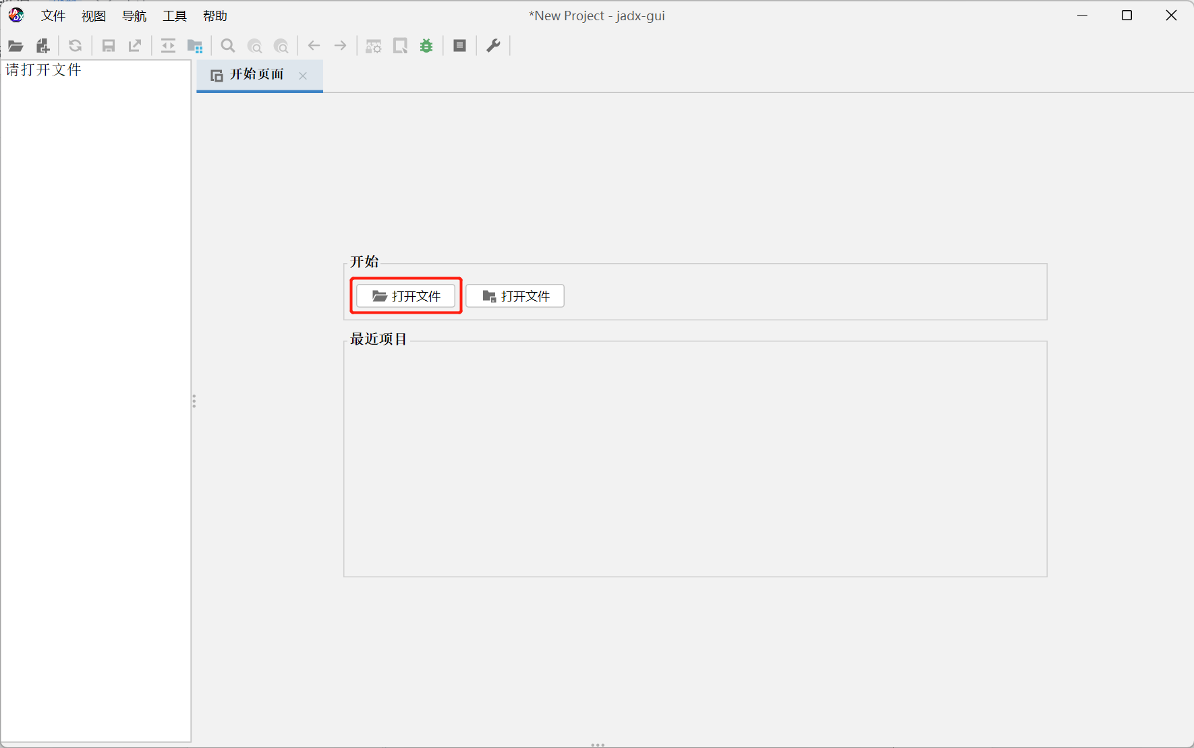Open the log viewer icon
Screen dimensions: 1194x748
pyautogui.click(x=459, y=45)
